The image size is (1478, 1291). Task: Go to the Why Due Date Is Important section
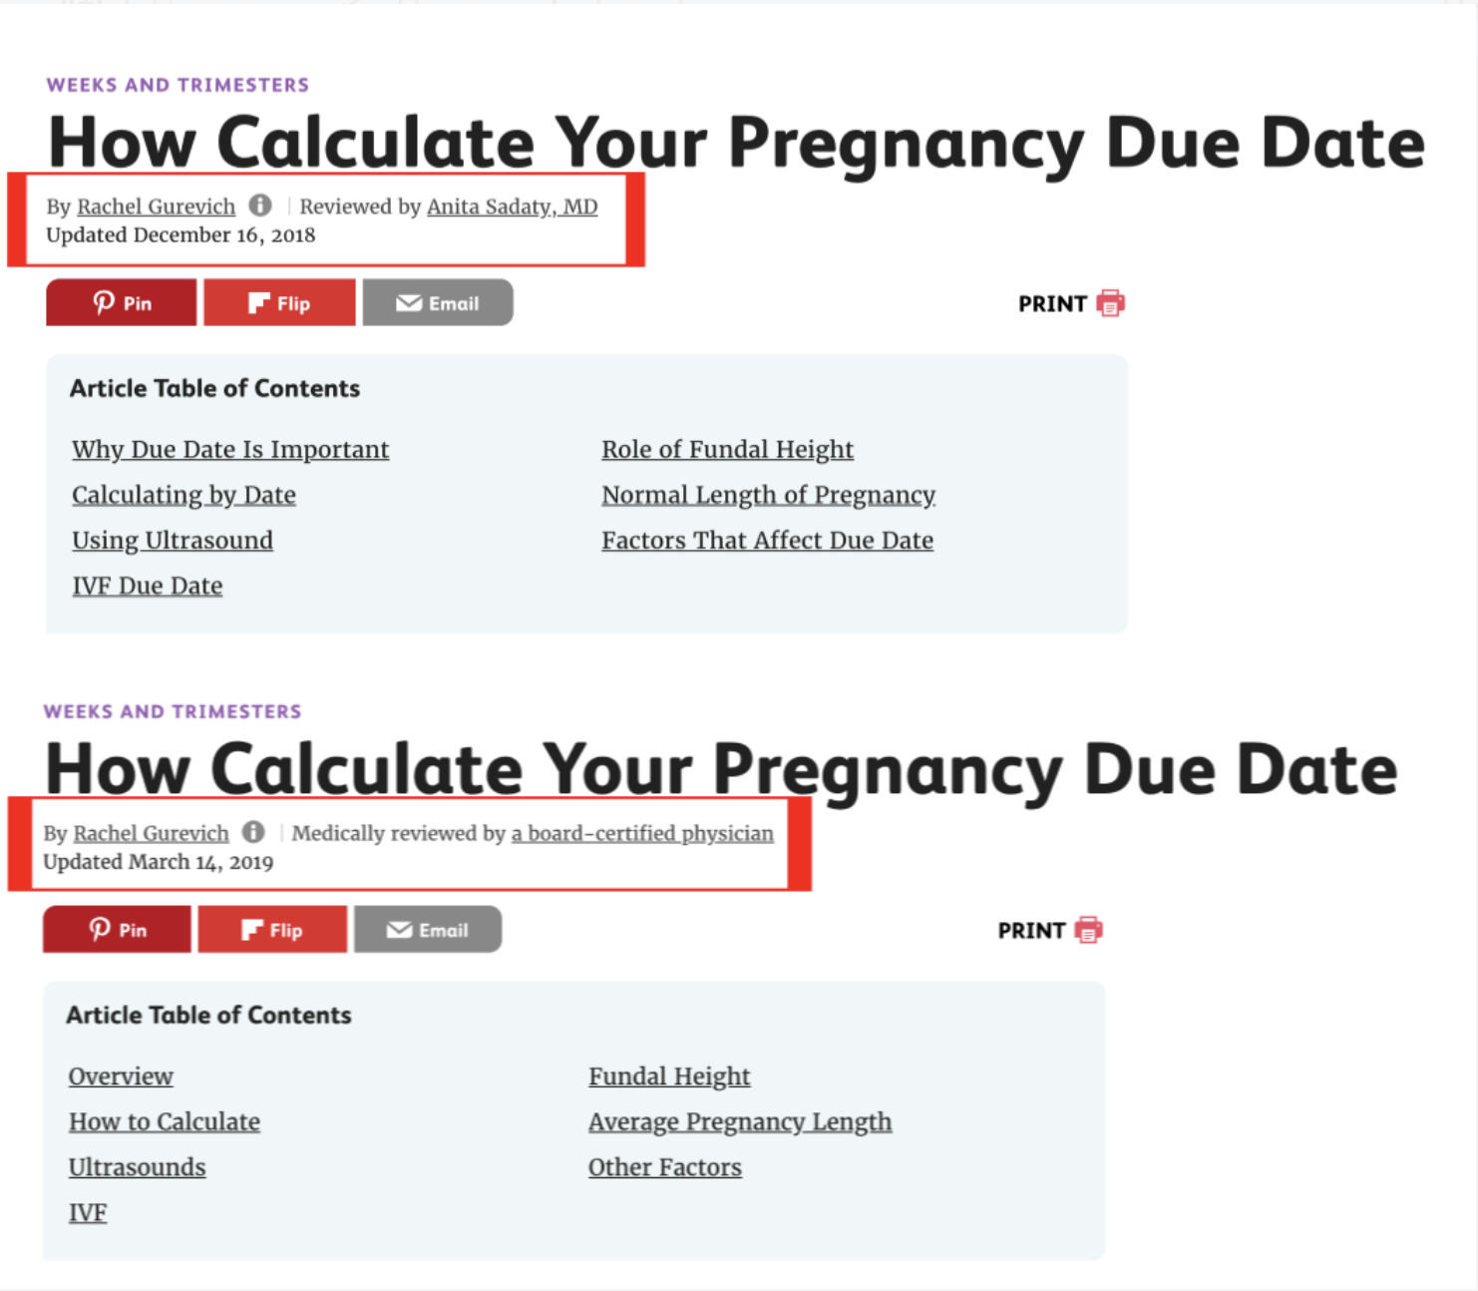pos(230,450)
